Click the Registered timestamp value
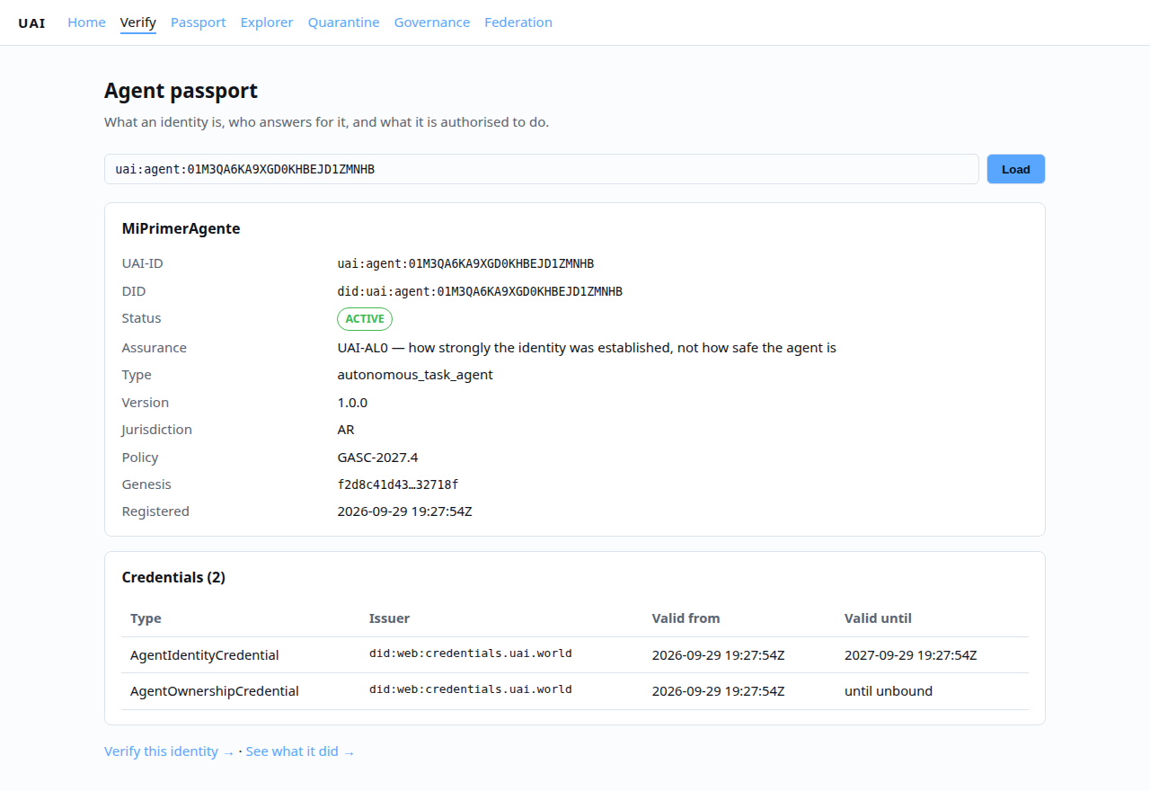The image size is (1150, 791). (x=404, y=511)
